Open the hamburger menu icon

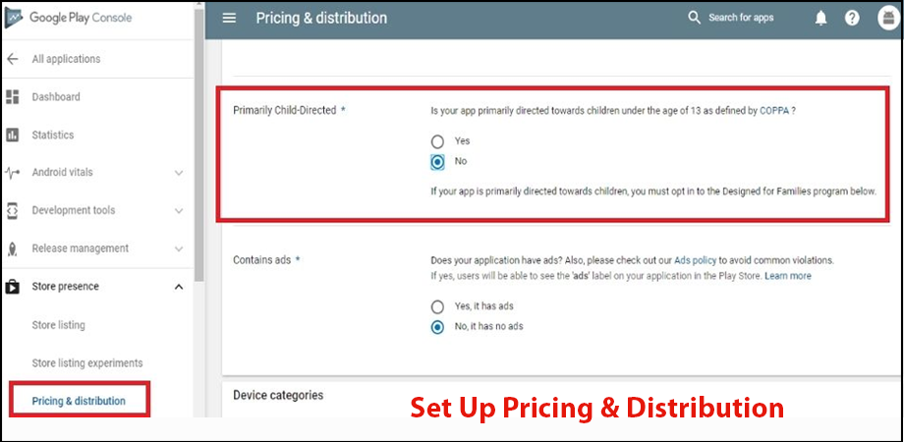tap(229, 19)
